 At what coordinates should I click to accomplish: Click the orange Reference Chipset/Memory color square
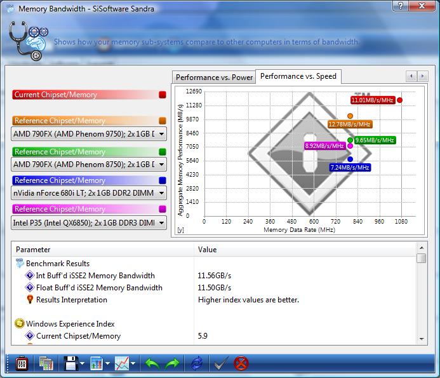click(162, 121)
